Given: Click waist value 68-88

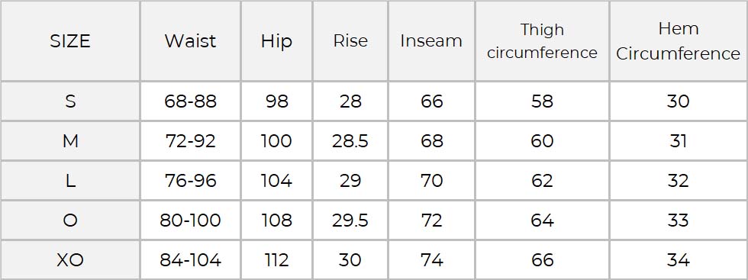Looking at the screenshot, I should tap(190, 101).
